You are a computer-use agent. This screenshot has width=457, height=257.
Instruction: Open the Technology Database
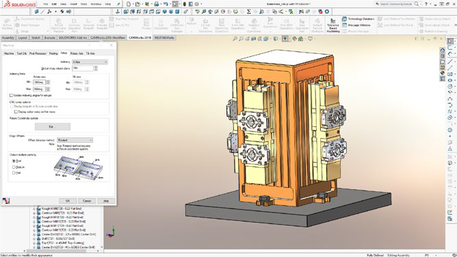click(358, 19)
